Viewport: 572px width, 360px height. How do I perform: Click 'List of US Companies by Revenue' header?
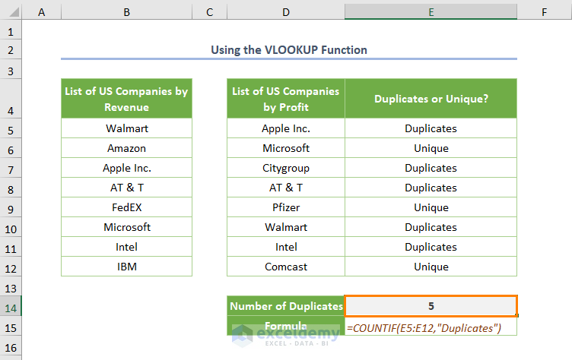pyautogui.click(x=126, y=99)
